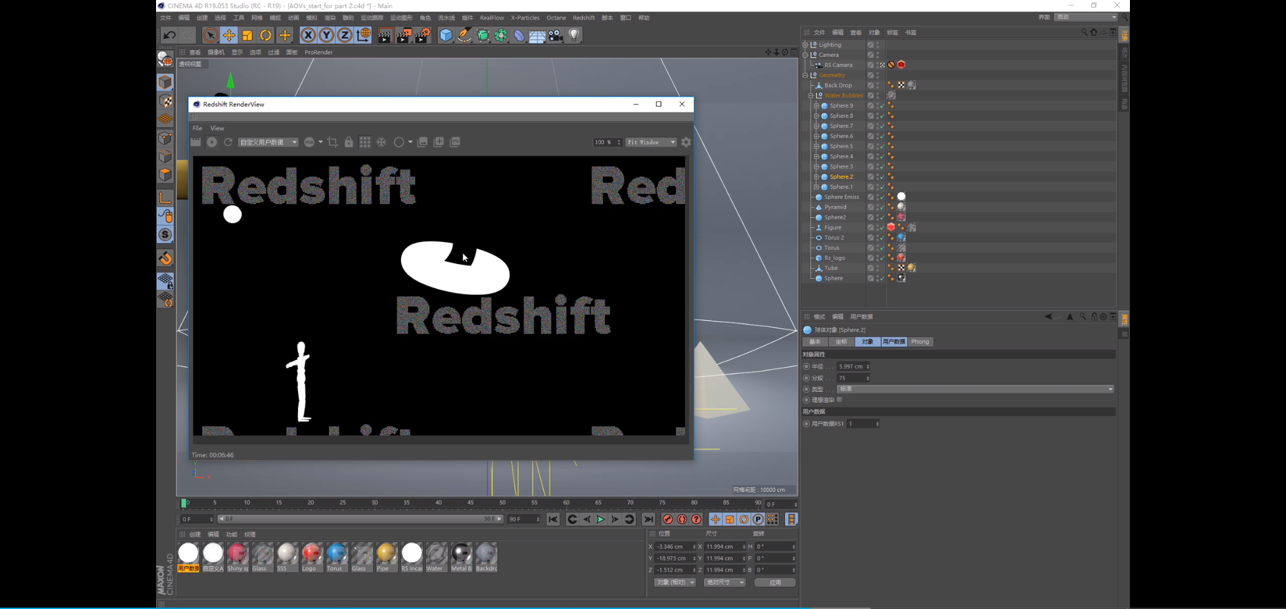
Task: Click the spline Pen tool icon
Action: (x=464, y=36)
